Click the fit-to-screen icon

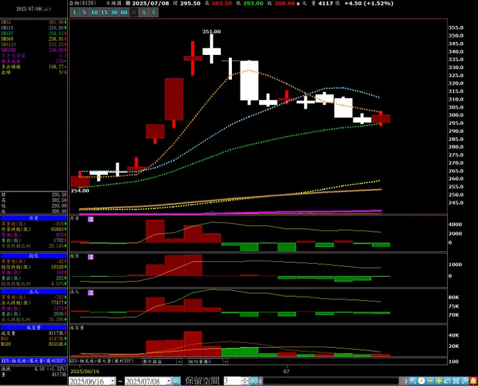click(456, 381)
